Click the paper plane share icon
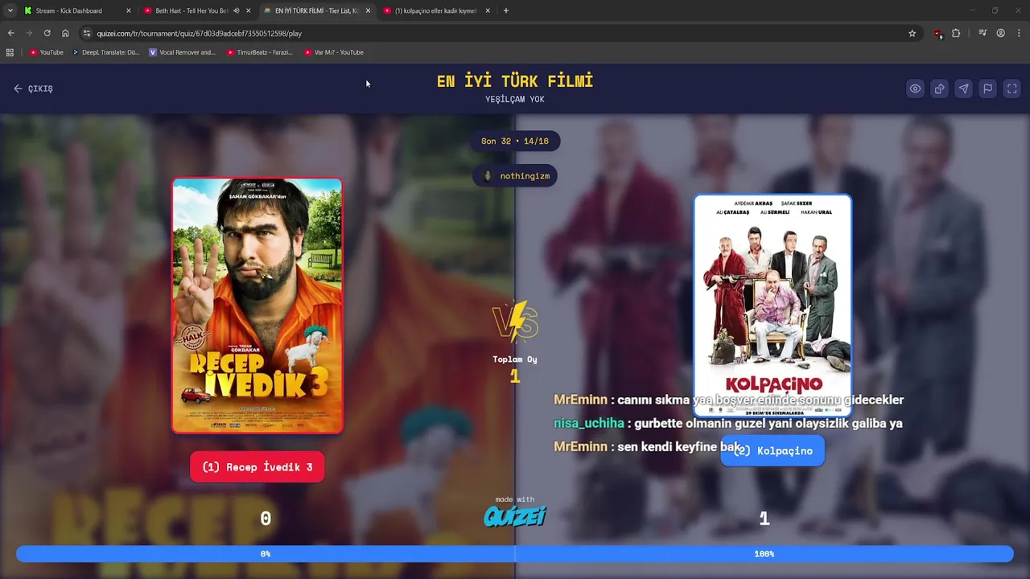Viewport: 1030px width, 579px height. (x=963, y=88)
